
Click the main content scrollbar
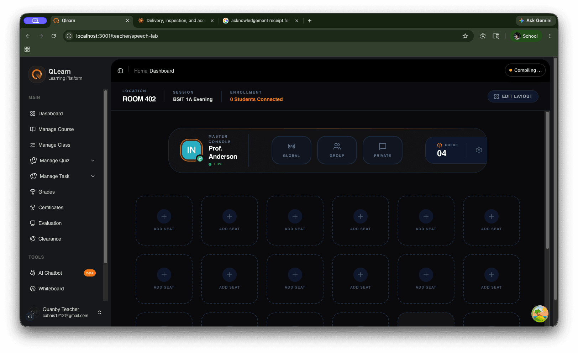[547, 180]
